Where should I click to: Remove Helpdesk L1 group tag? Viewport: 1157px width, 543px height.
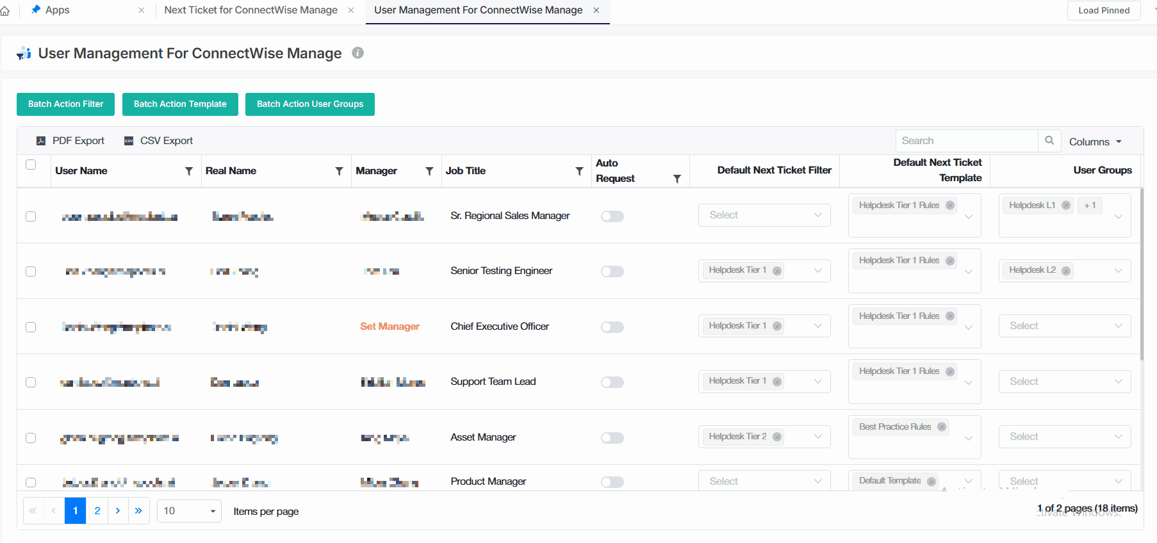(x=1066, y=206)
